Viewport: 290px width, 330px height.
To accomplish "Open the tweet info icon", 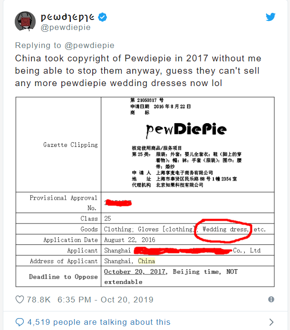I will [x=271, y=300].
